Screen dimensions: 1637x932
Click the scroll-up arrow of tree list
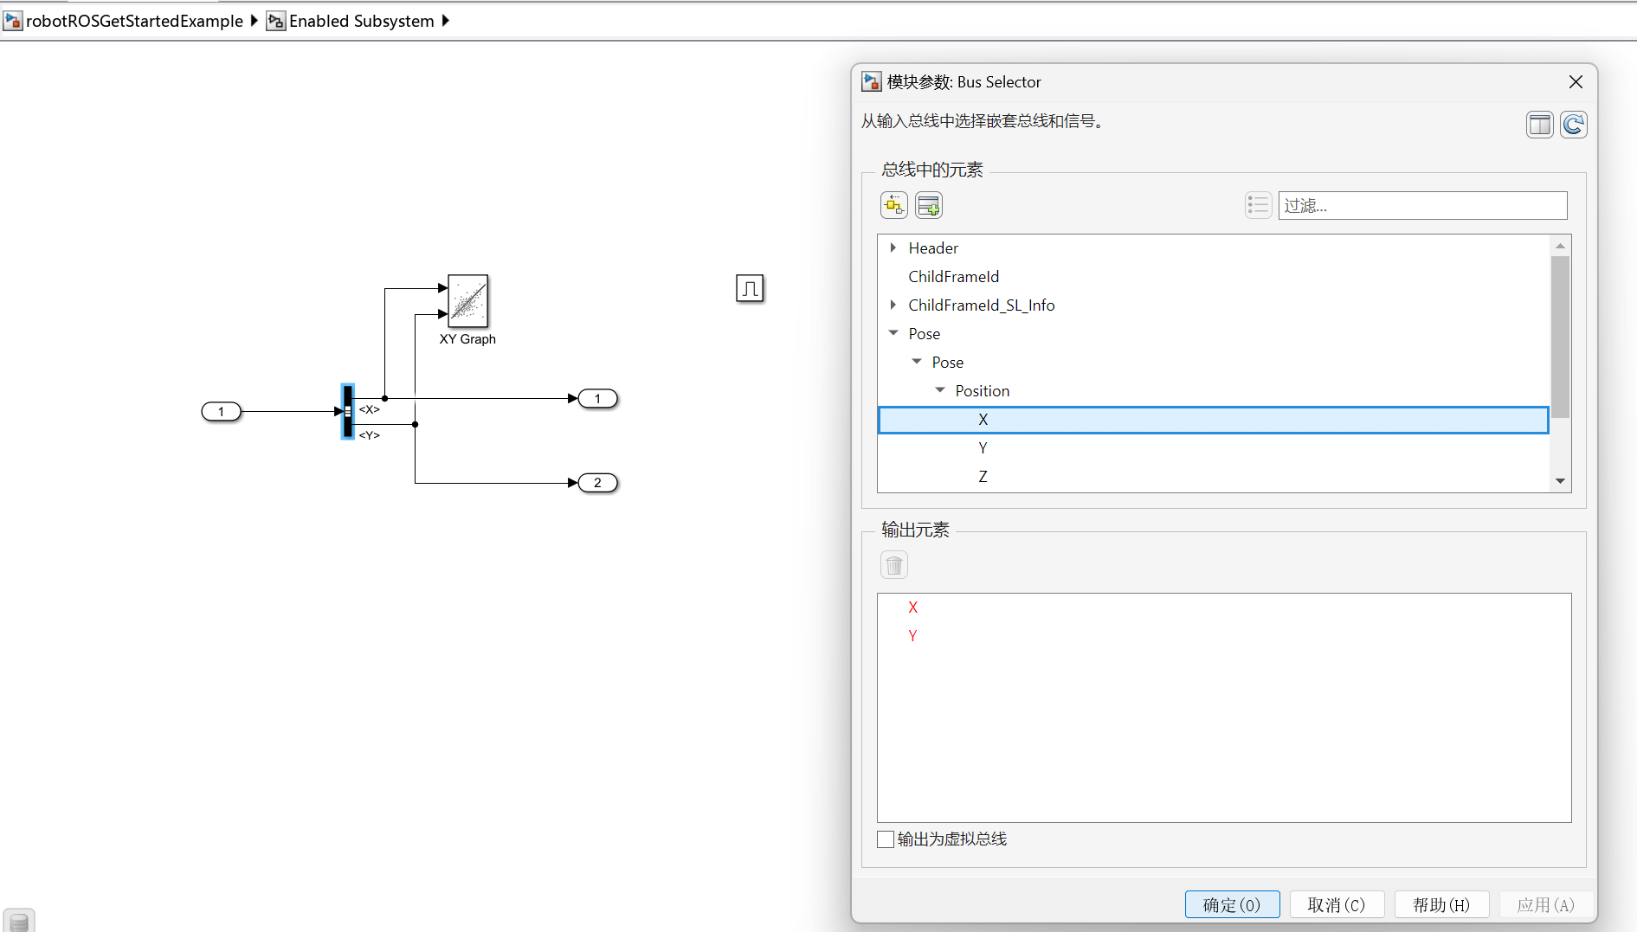click(1560, 246)
